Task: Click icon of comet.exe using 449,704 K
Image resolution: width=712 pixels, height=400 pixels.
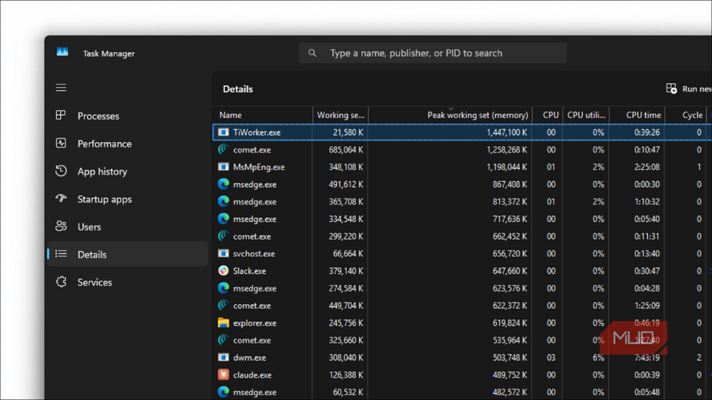Action: 224,306
